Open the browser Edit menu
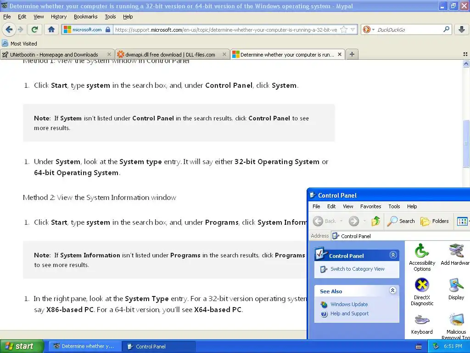This screenshot has height=353, width=470. 22,17
